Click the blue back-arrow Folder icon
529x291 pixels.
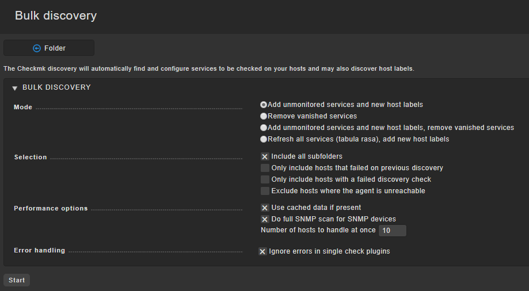pyautogui.click(x=37, y=48)
